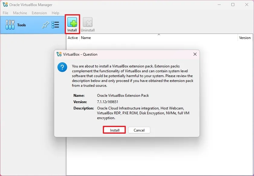Click the pin icon beside Tools
This screenshot has height=176, width=254.
pos(46,25)
